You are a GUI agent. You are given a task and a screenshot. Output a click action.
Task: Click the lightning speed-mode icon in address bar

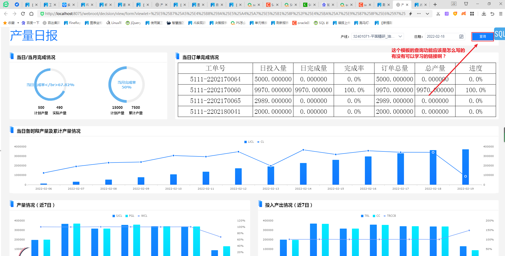tap(411, 14)
